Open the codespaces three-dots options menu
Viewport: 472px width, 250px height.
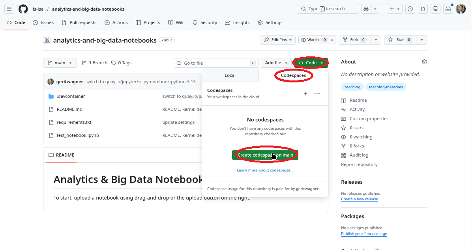coord(317,93)
